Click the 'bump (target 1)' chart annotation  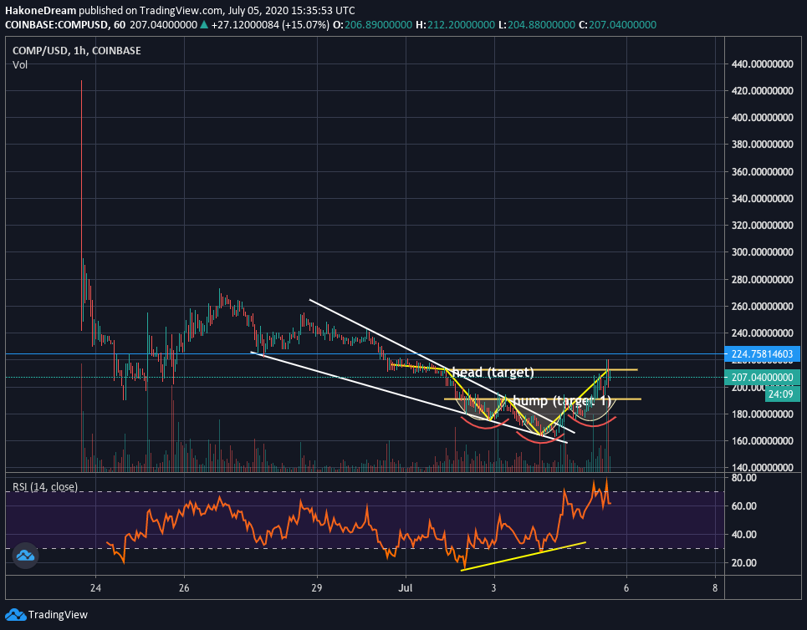point(561,400)
